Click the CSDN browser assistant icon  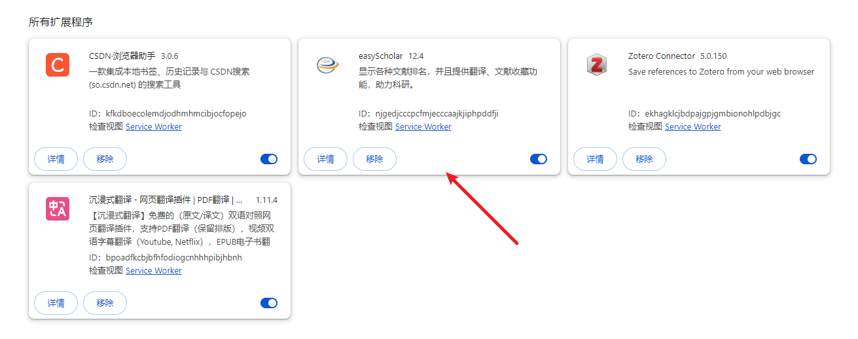click(x=58, y=64)
